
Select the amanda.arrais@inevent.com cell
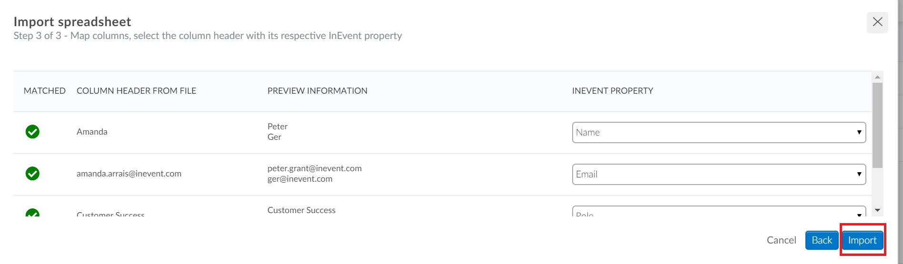129,174
